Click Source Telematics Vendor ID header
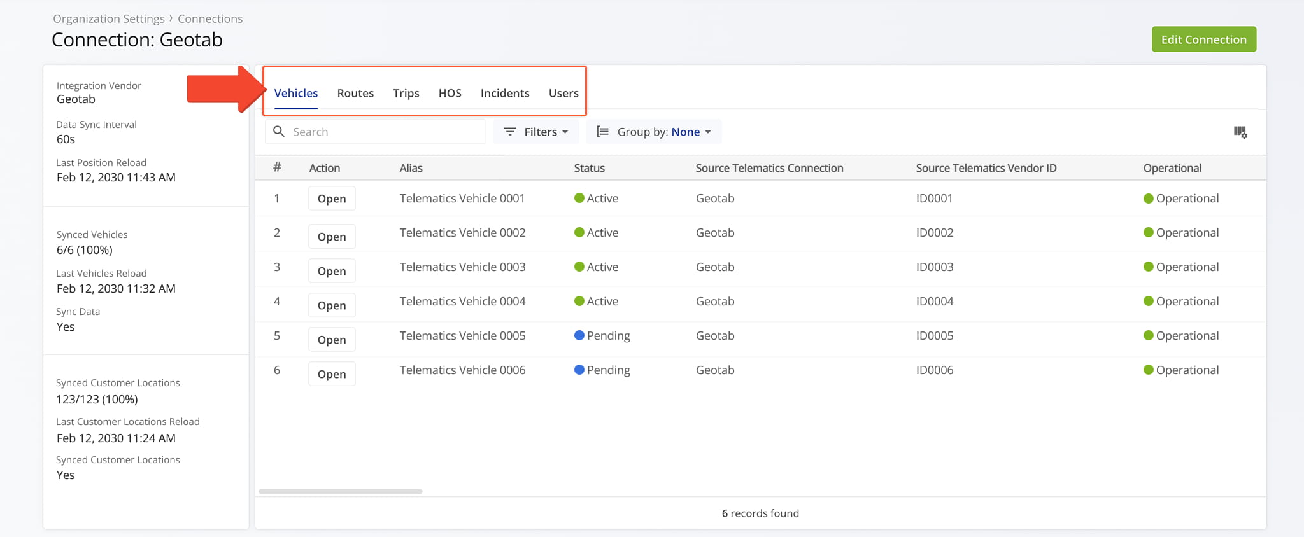Screen dimensions: 1304x537 tap(986, 168)
